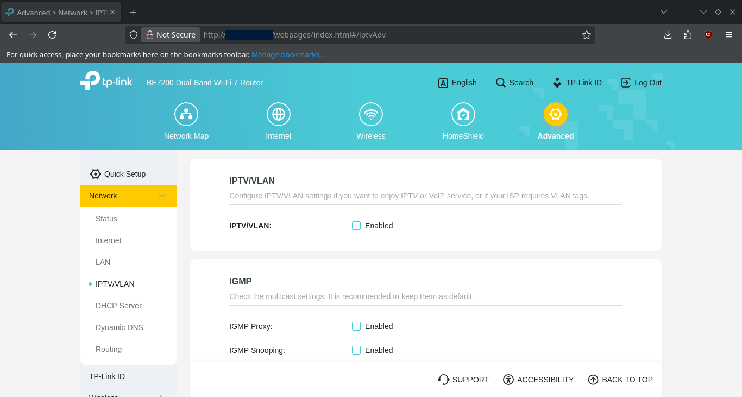The image size is (742, 397).
Task: Collapse the Network sidebar section chevron
Action: coord(162,196)
